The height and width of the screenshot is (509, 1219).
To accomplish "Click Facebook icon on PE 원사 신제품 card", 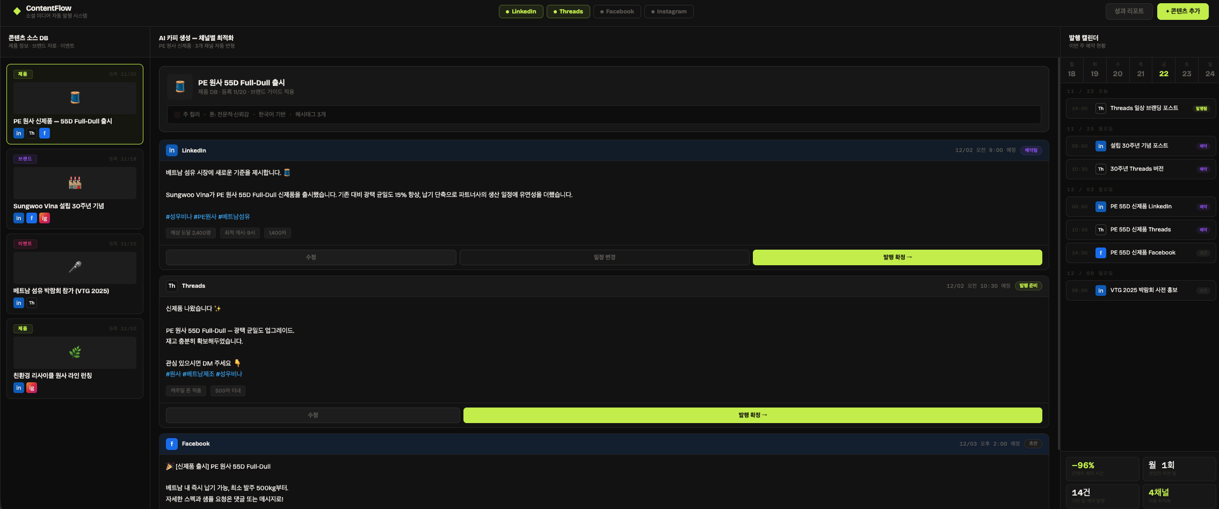I will [45, 133].
